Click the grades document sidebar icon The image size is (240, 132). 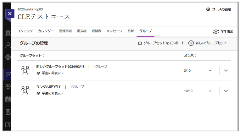click(8, 112)
